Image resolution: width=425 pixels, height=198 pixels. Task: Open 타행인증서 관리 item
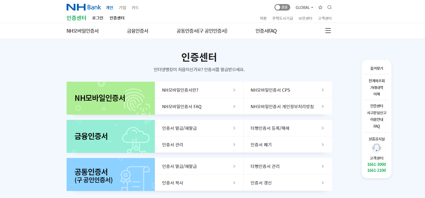pyautogui.click(x=287, y=166)
